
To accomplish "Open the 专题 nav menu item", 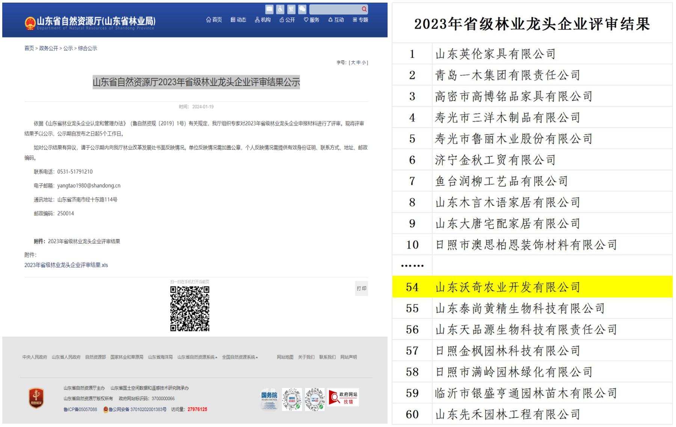I will 361,19.
